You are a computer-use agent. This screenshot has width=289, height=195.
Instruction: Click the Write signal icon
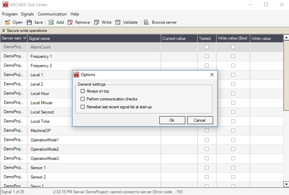tap(97, 22)
